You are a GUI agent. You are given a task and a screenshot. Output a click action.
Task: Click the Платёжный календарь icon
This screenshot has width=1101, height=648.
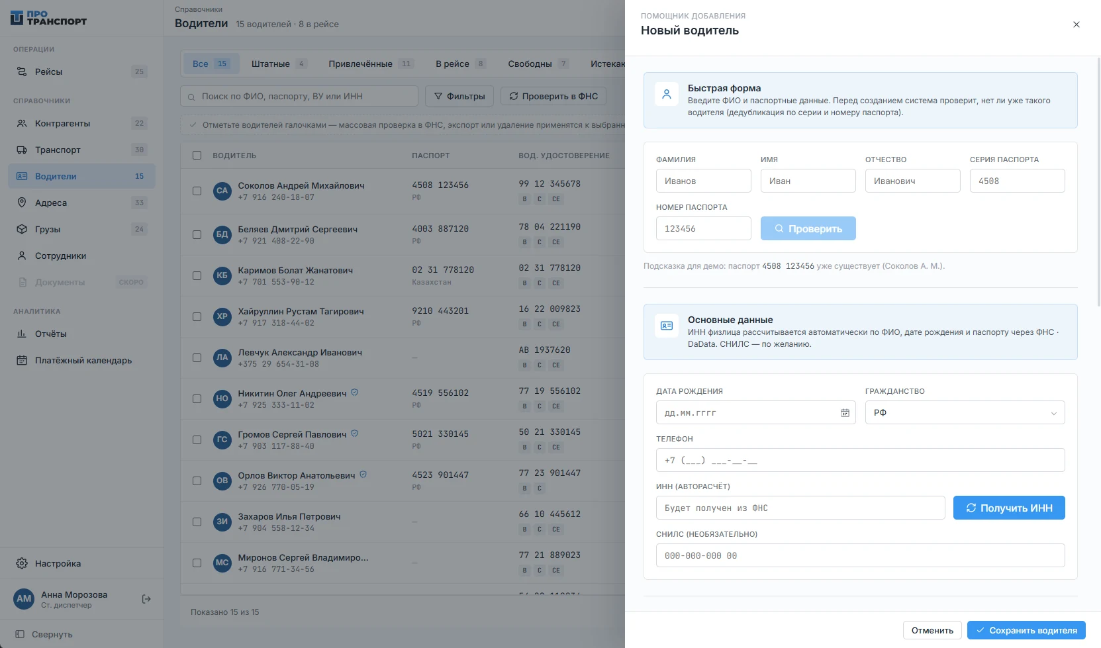pos(22,360)
